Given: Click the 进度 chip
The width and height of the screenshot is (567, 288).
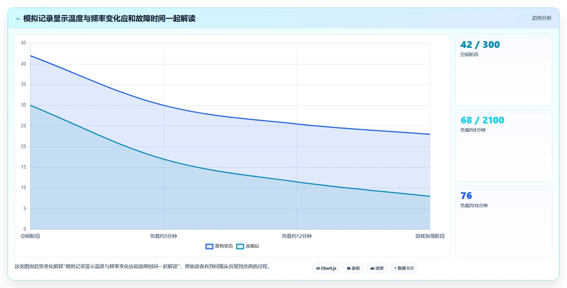Looking at the screenshot, I should pyautogui.click(x=377, y=268).
